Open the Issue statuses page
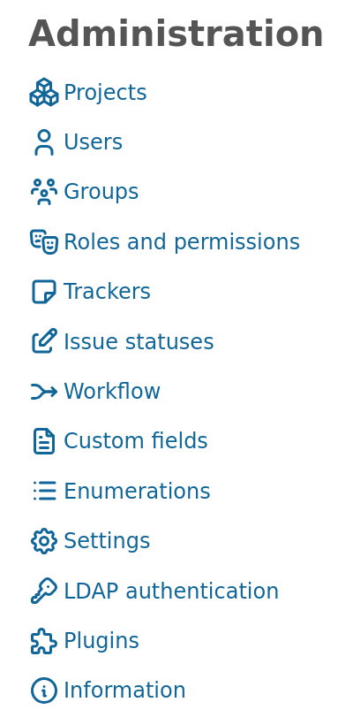 click(139, 341)
